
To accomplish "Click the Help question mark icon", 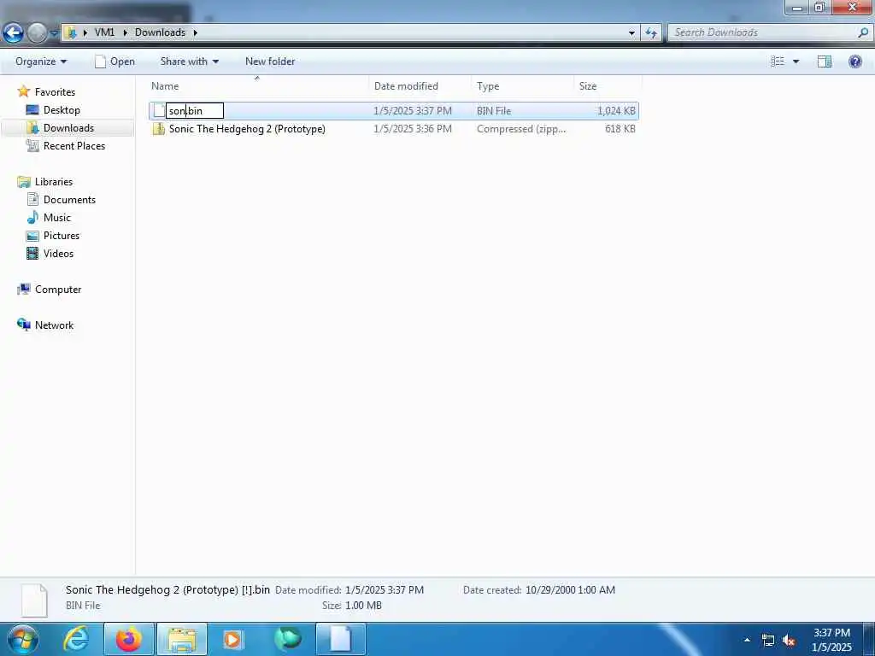I will tap(854, 61).
